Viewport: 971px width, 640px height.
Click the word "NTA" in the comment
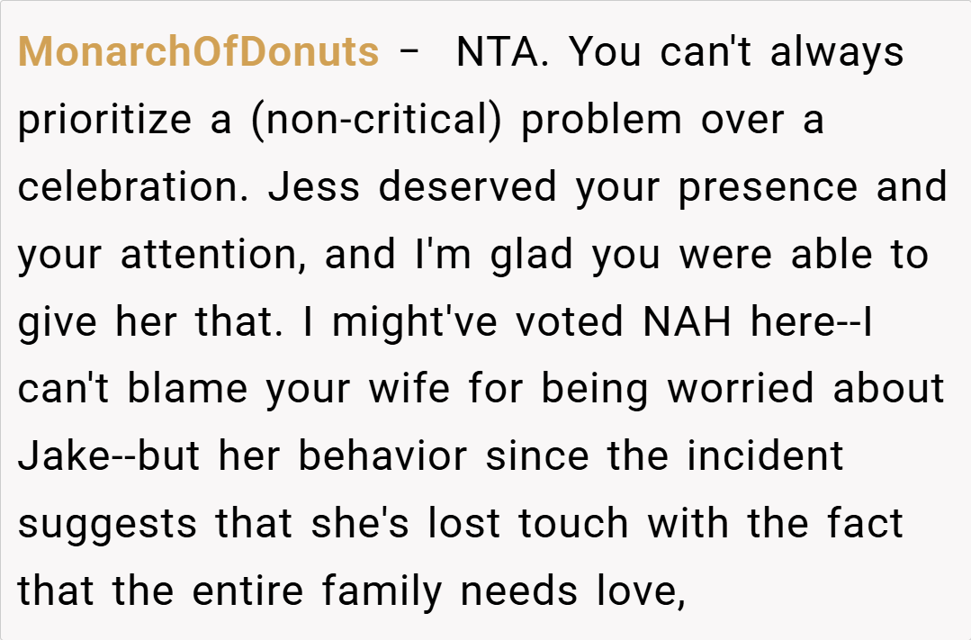[498, 52]
